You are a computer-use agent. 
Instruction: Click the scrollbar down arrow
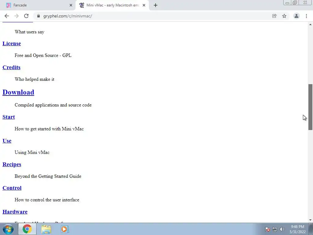coord(310,220)
